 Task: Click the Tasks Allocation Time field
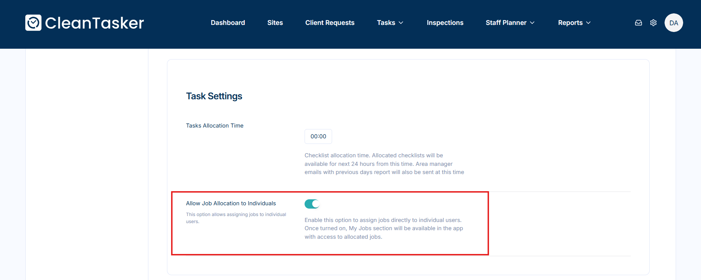tap(318, 136)
